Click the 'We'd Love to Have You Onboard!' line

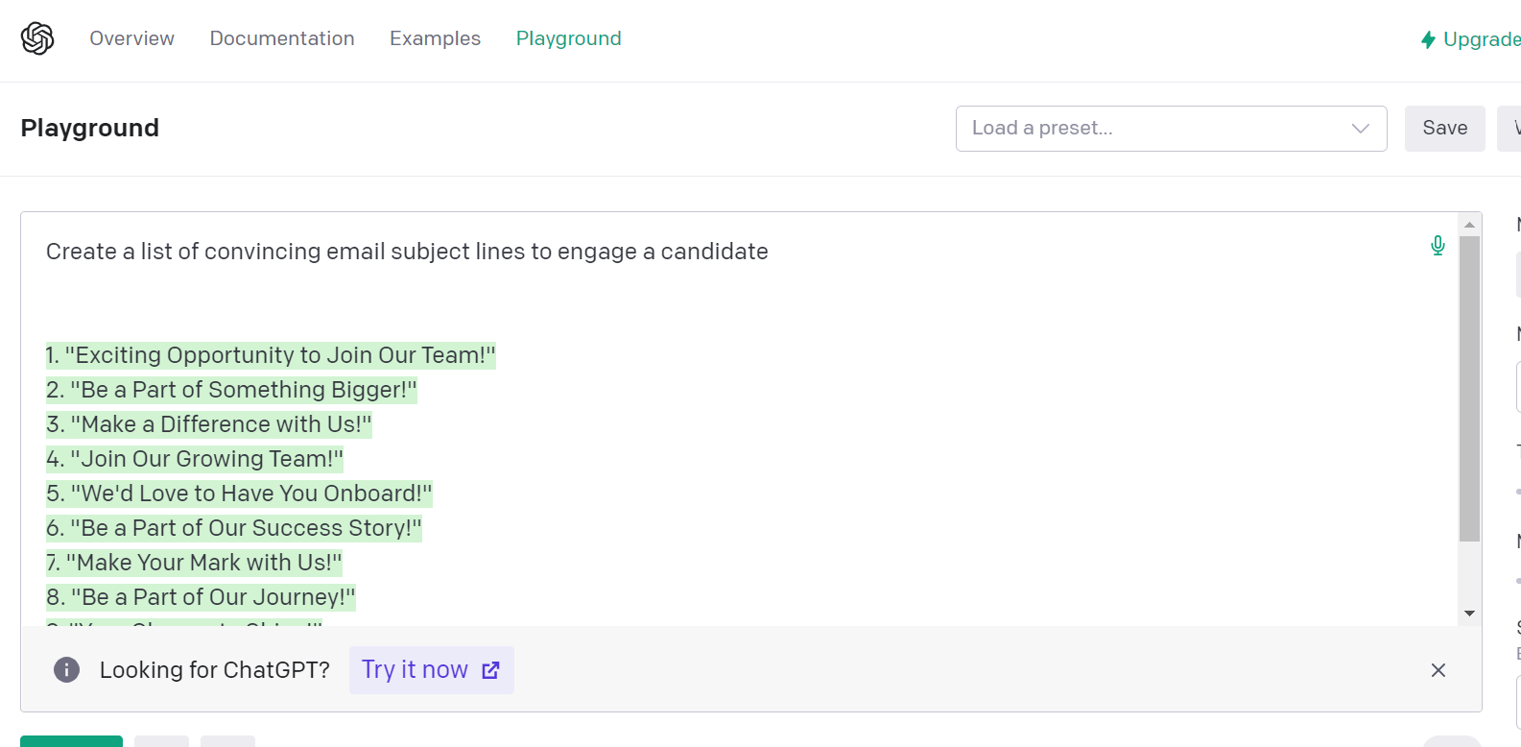tap(239, 494)
